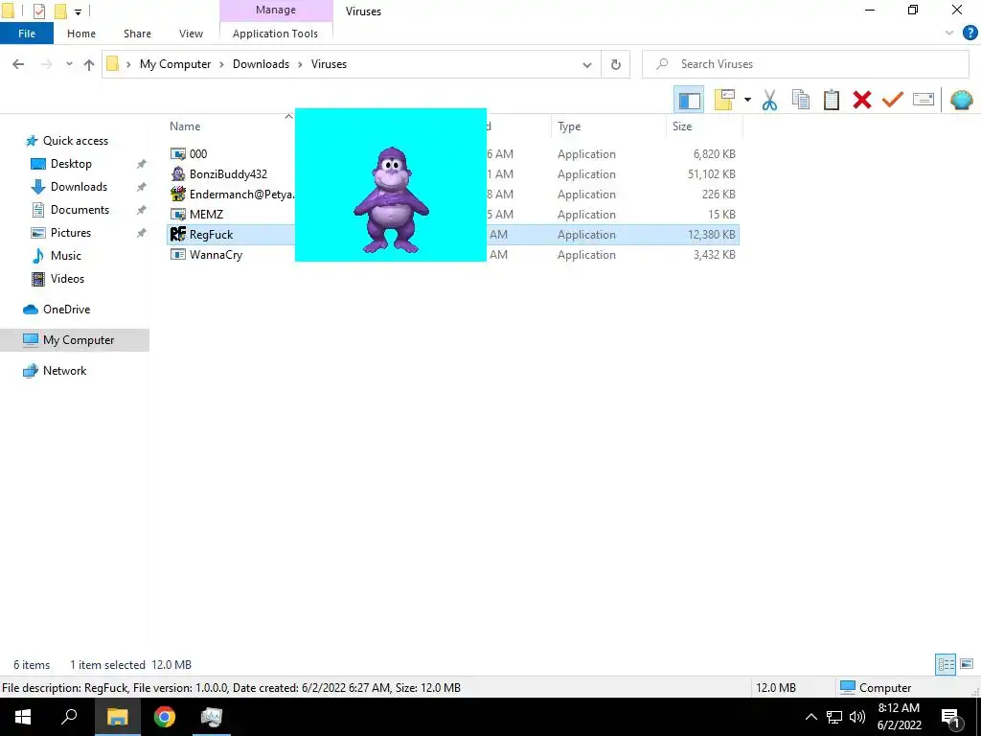Viewport: 981px width, 736px height.
Task: Toggle the navigation pane layout icon
Action: (x=689, y=100)
